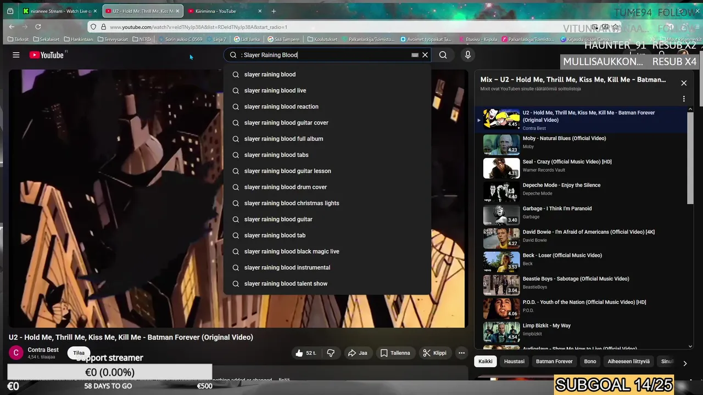The image size is (703, 395).
Task: Pick 'slayer raining blood tabs' suggestion
Action: point(327,155)
